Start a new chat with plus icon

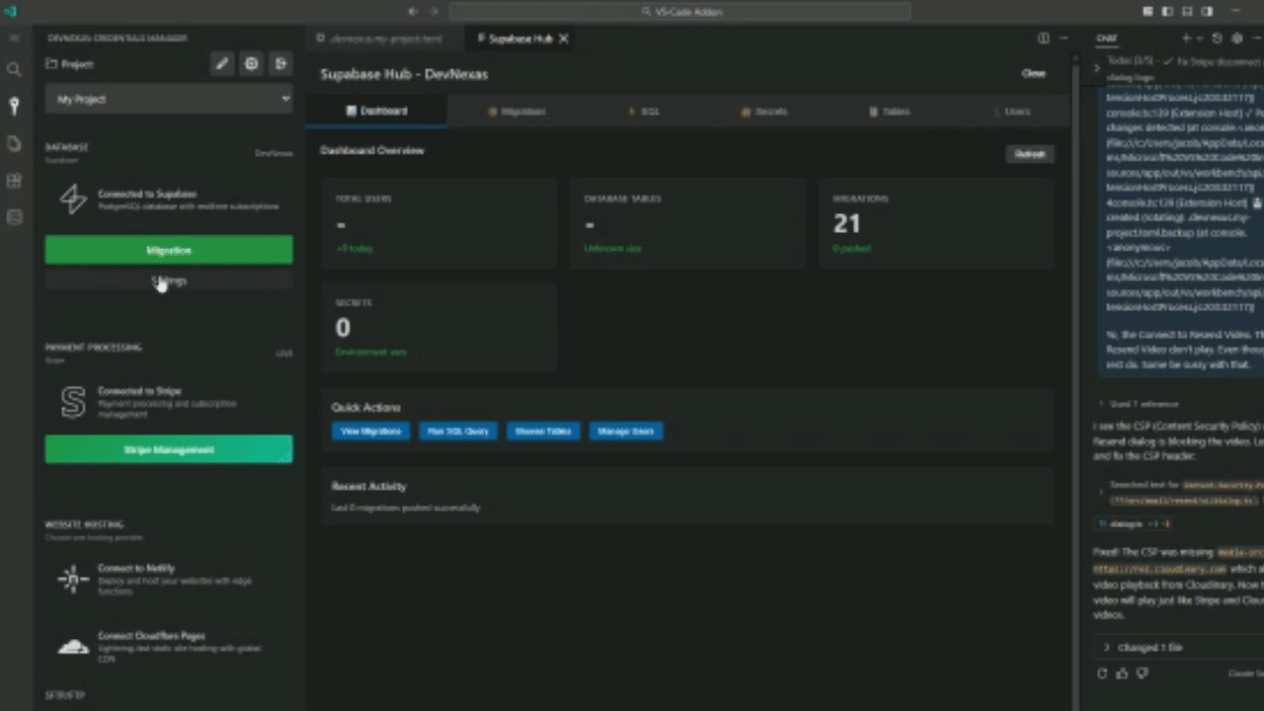(x=1186, y=39)
